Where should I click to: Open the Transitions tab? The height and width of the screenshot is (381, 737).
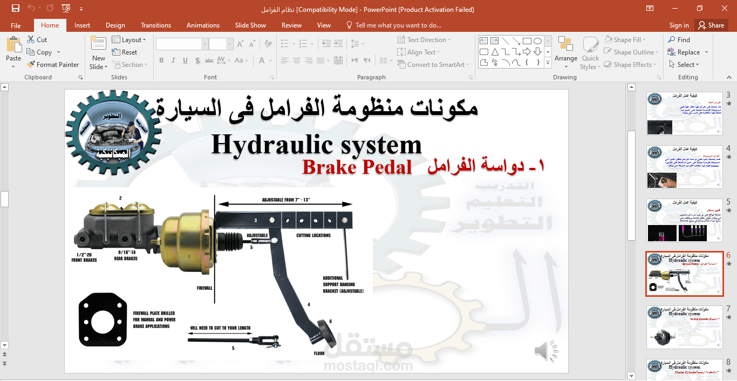tap(156, 25)
